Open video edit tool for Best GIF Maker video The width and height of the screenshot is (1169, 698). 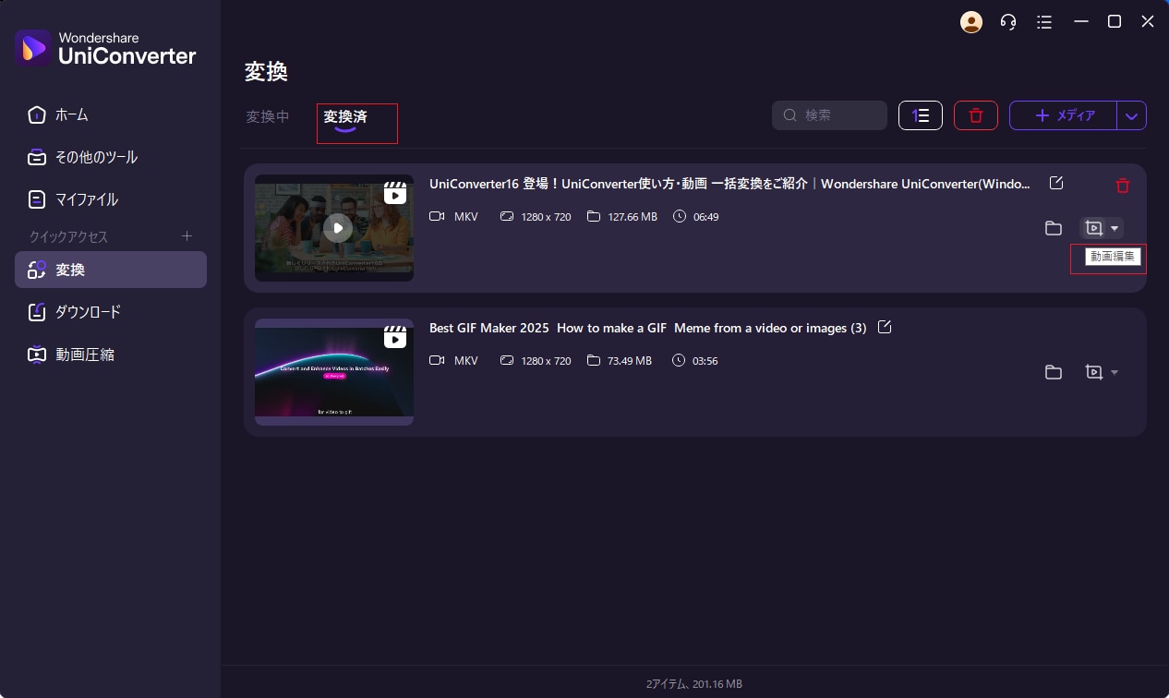click(x=1094, y=372)
